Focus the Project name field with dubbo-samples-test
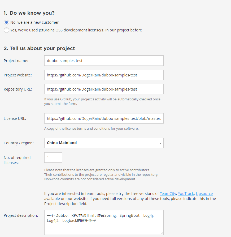The image size is (231, 237). (x=104, y=61)
